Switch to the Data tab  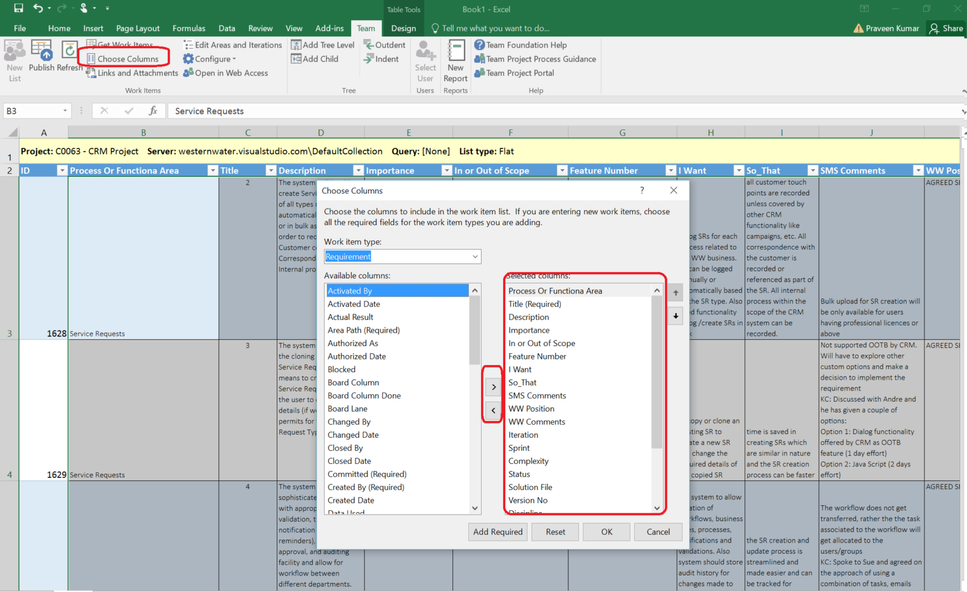pos(227,28)
